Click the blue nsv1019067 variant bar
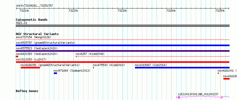This screenshot has width=237, height=100. tap(182, 68)
